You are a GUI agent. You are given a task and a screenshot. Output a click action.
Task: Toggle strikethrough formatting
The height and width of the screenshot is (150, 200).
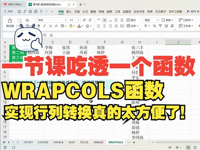[56, 26]
